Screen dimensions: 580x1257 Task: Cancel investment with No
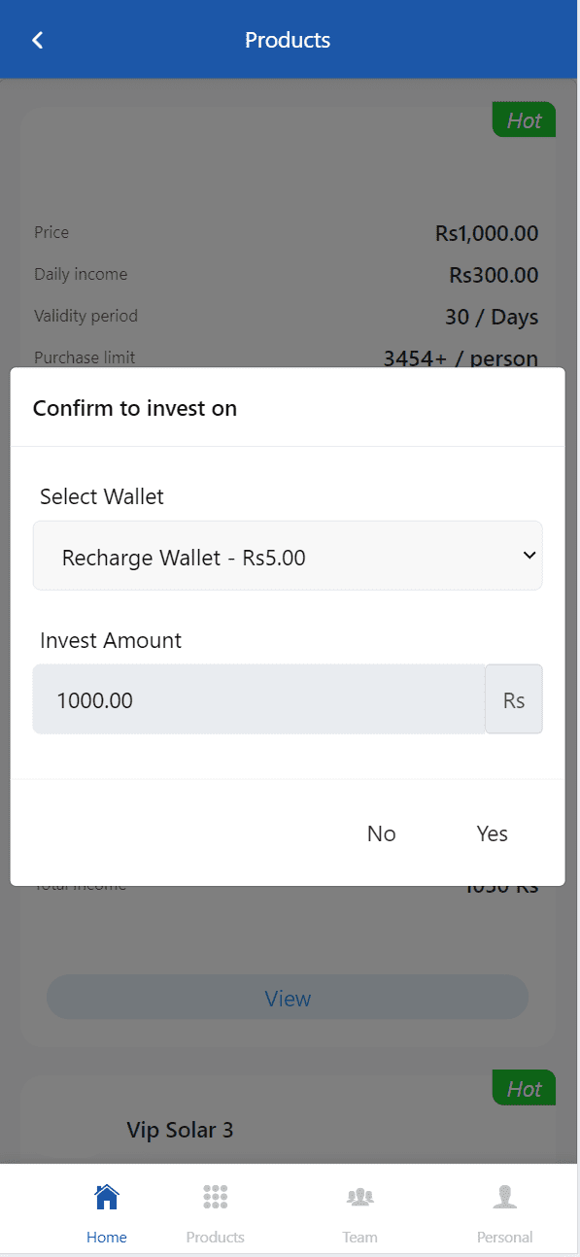pyautogui.click(x=382, y=833)
